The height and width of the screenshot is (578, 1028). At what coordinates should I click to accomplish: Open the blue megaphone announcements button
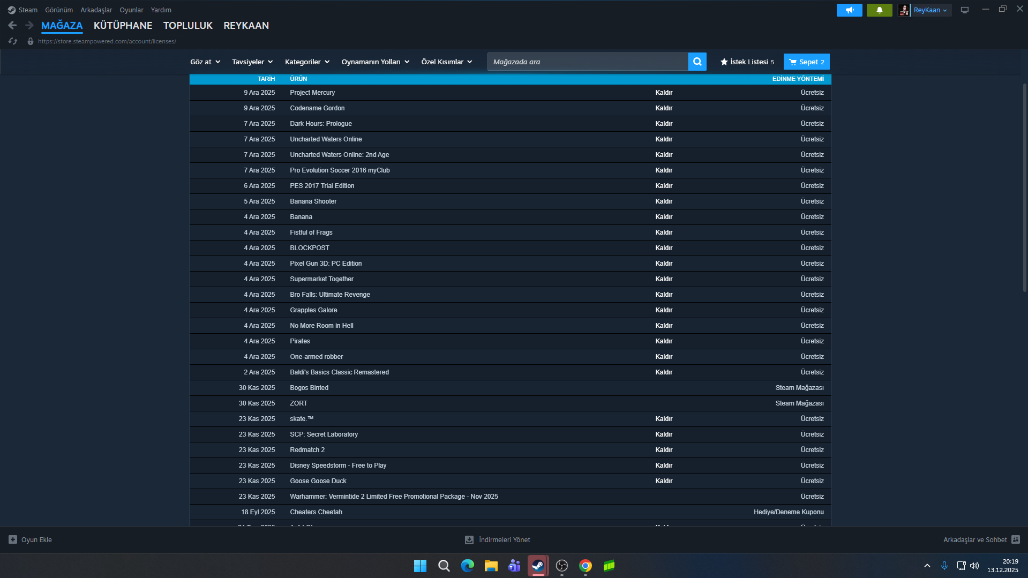849,10
